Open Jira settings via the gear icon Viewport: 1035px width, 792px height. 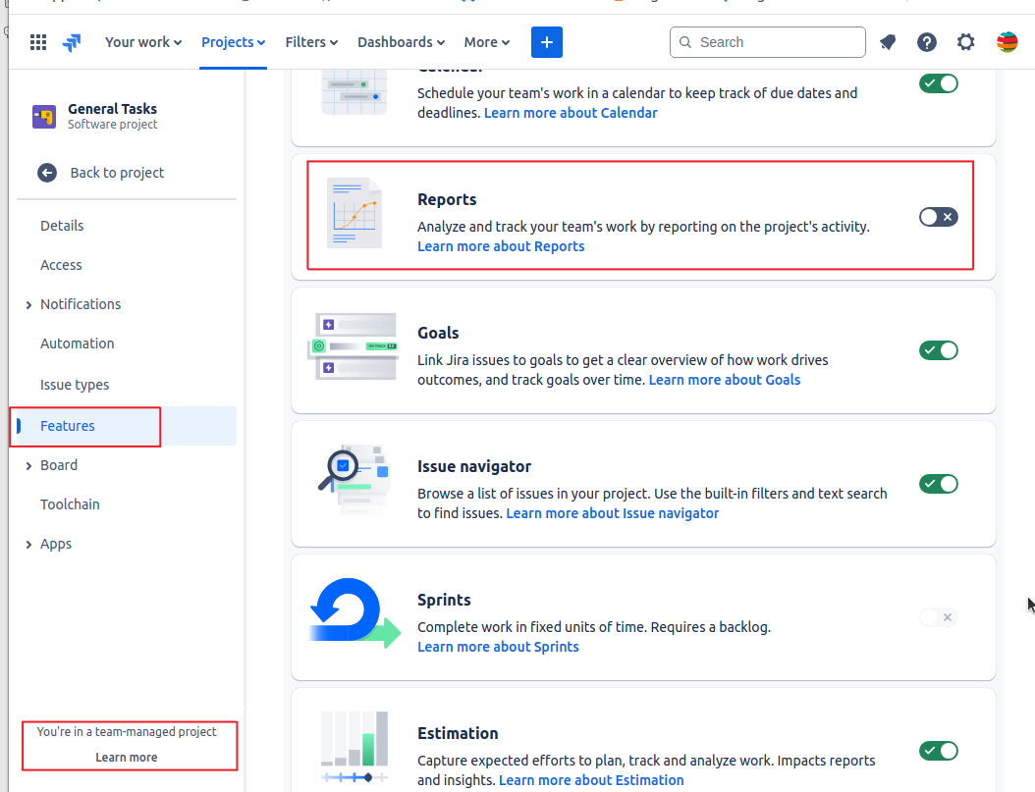point(965,42)
